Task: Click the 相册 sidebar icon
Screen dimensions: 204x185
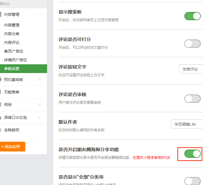Action: coord(1,105)
